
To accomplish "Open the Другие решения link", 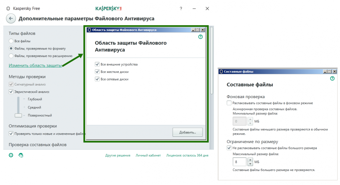I will tap(118, 155).
